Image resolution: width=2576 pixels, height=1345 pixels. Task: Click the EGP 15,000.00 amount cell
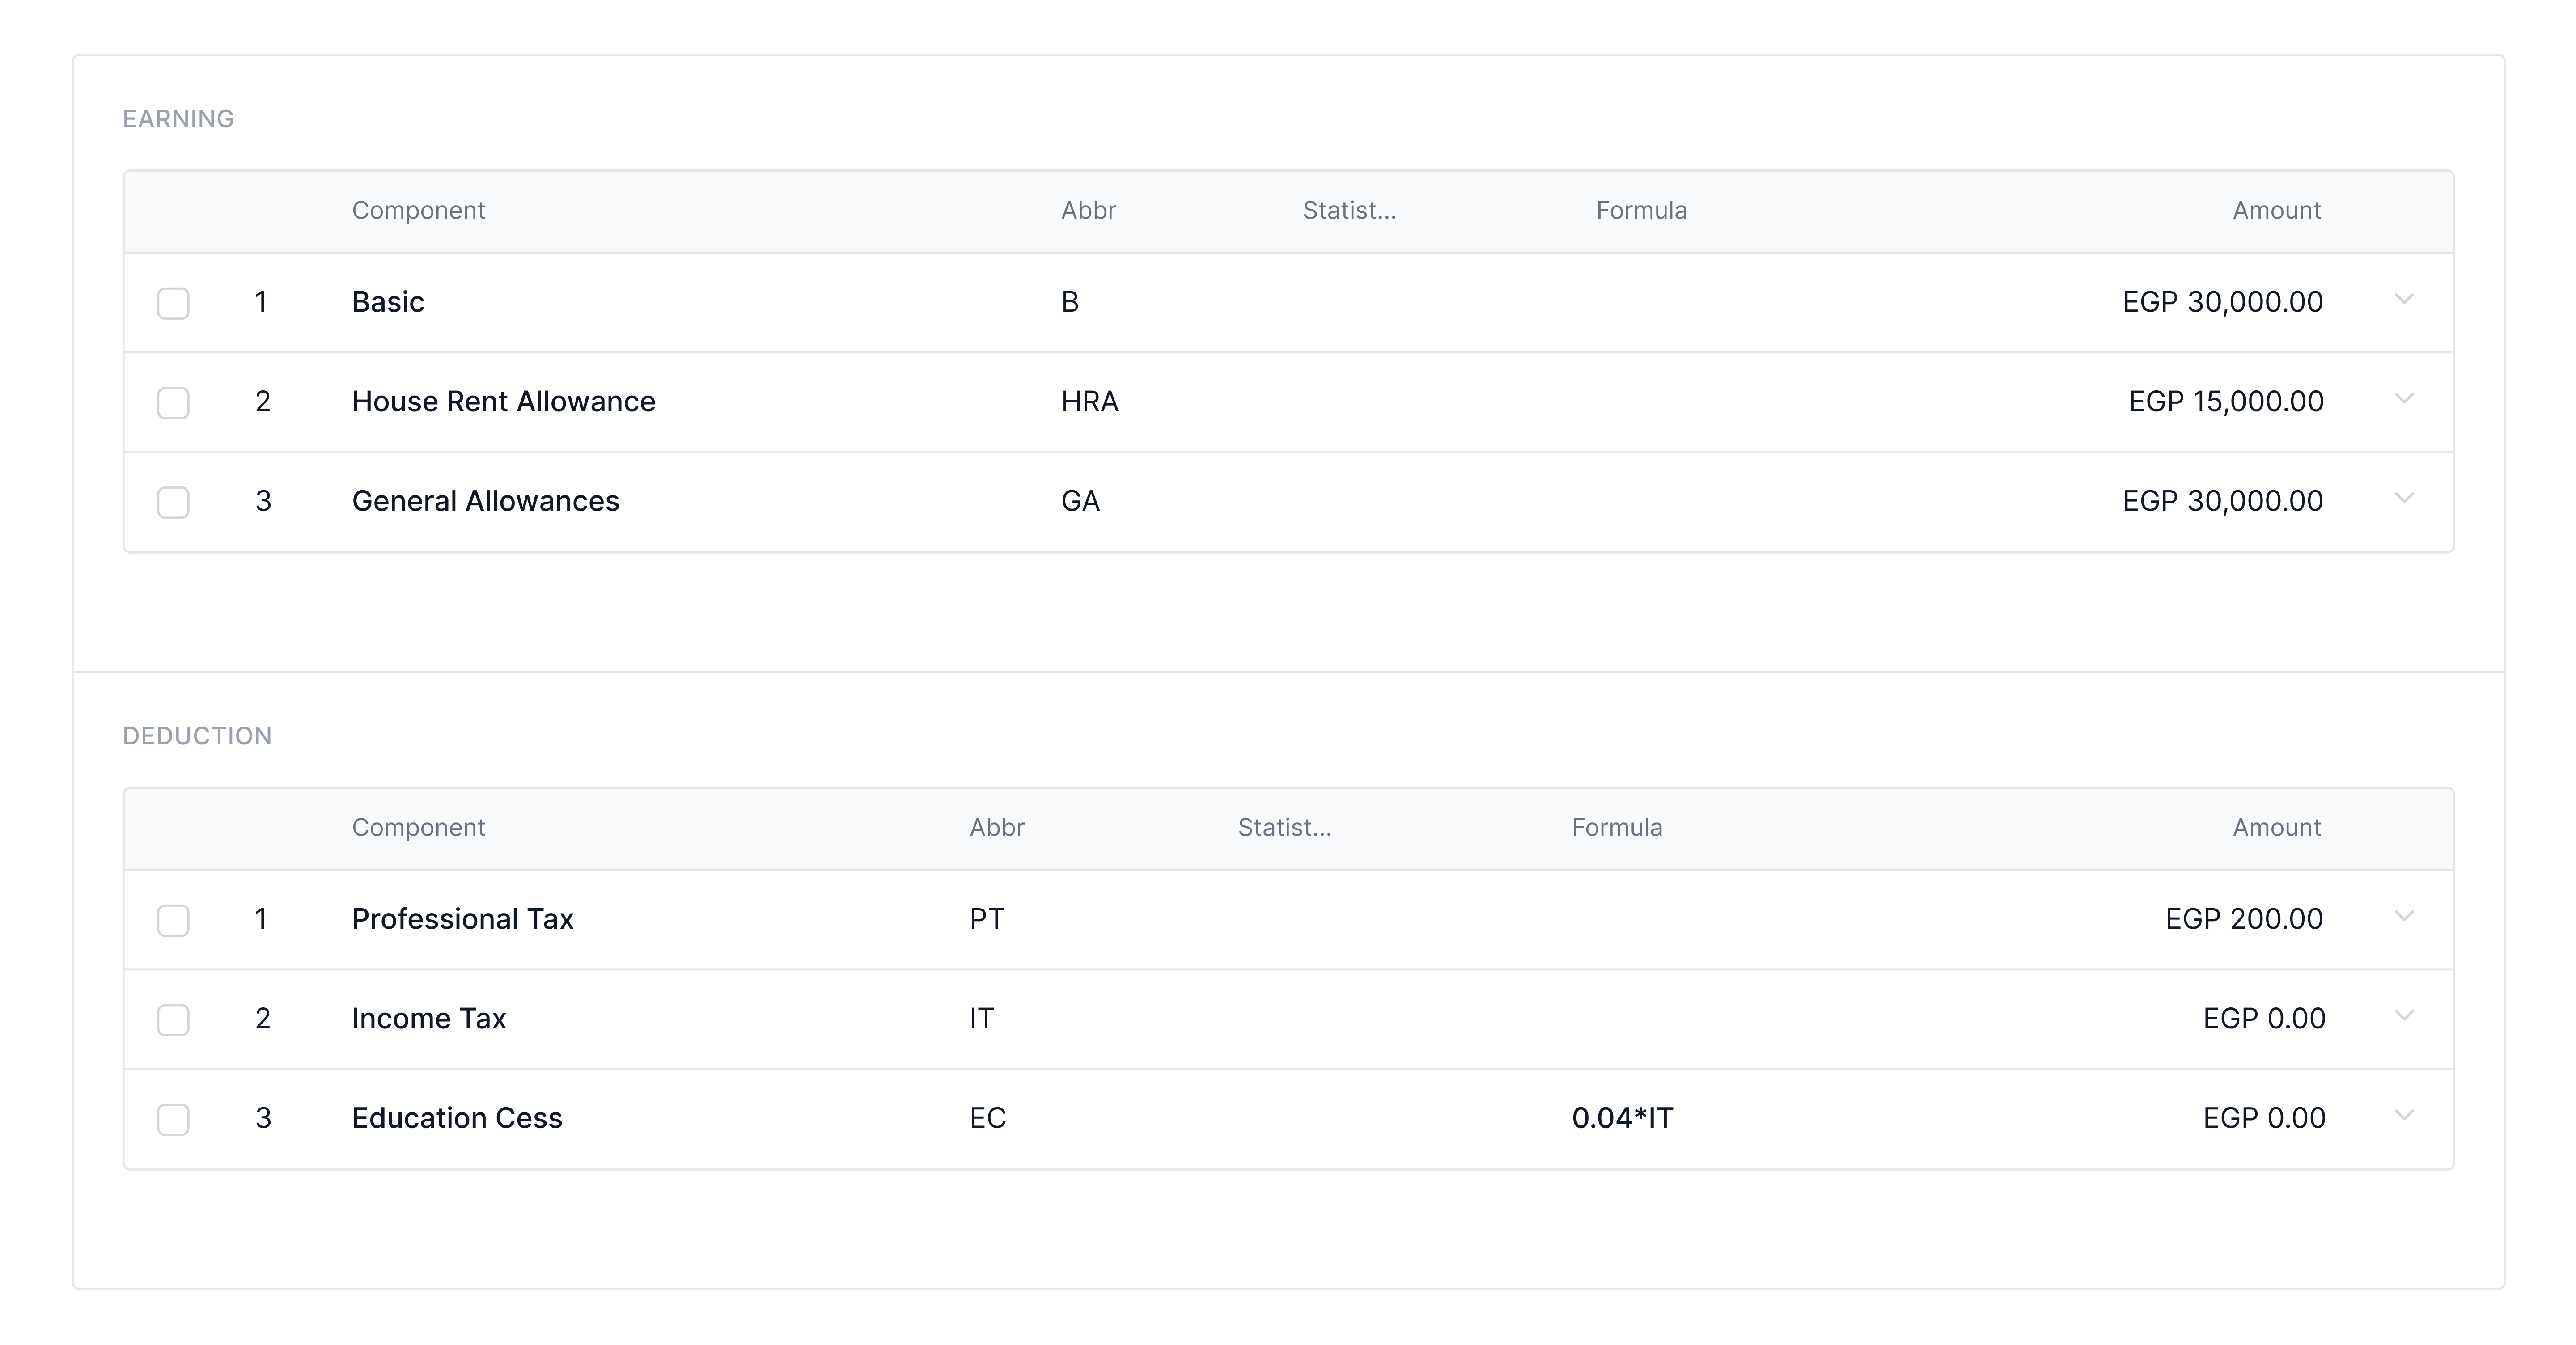[x=2225, y=402]
